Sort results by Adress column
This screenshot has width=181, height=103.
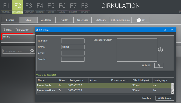pyautogui.click(x=99, y=80)
